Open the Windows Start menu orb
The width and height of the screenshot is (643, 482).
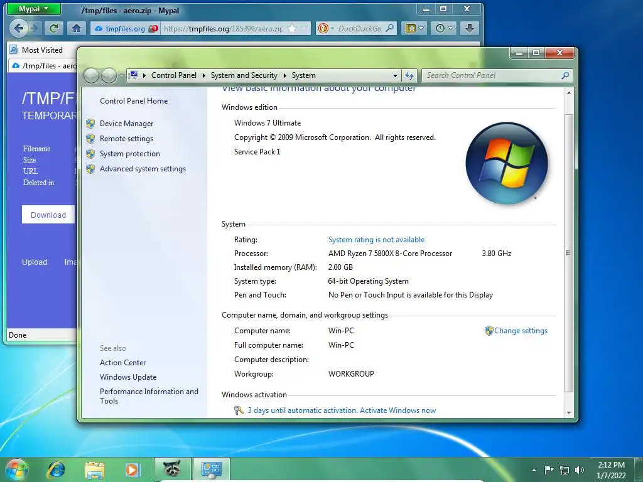(16, 469)
